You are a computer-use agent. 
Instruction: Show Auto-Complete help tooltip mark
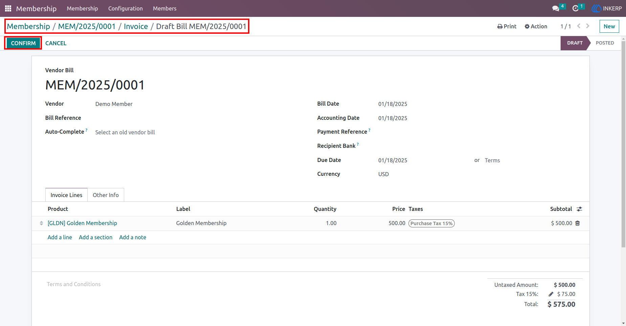point(86,130)
